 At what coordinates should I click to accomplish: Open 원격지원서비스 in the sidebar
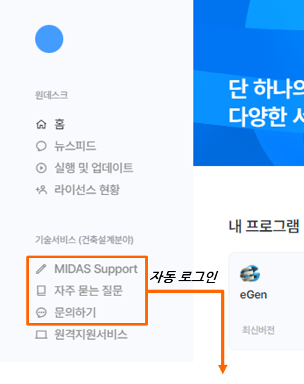point(91,335)
